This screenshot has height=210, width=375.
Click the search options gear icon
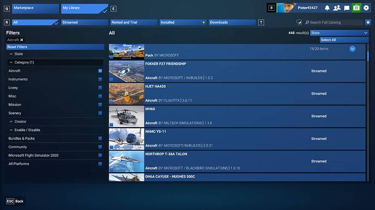[368, 22]
